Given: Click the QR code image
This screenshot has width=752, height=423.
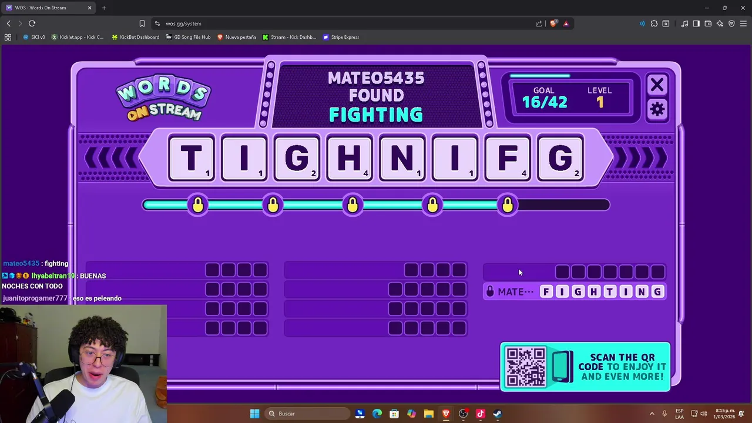Looking at the screenshot, I should [x=525, y=367].
